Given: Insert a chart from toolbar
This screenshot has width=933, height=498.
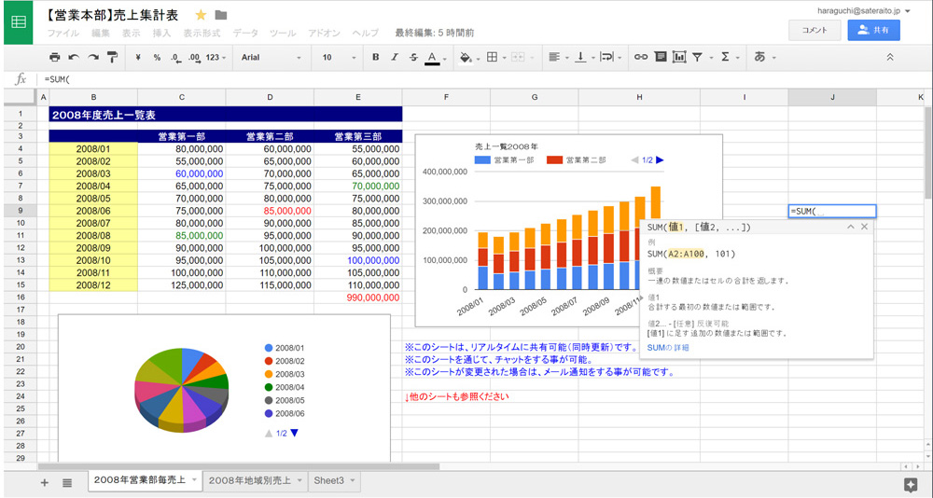Looking at the screenshot, I should [679, 58].
